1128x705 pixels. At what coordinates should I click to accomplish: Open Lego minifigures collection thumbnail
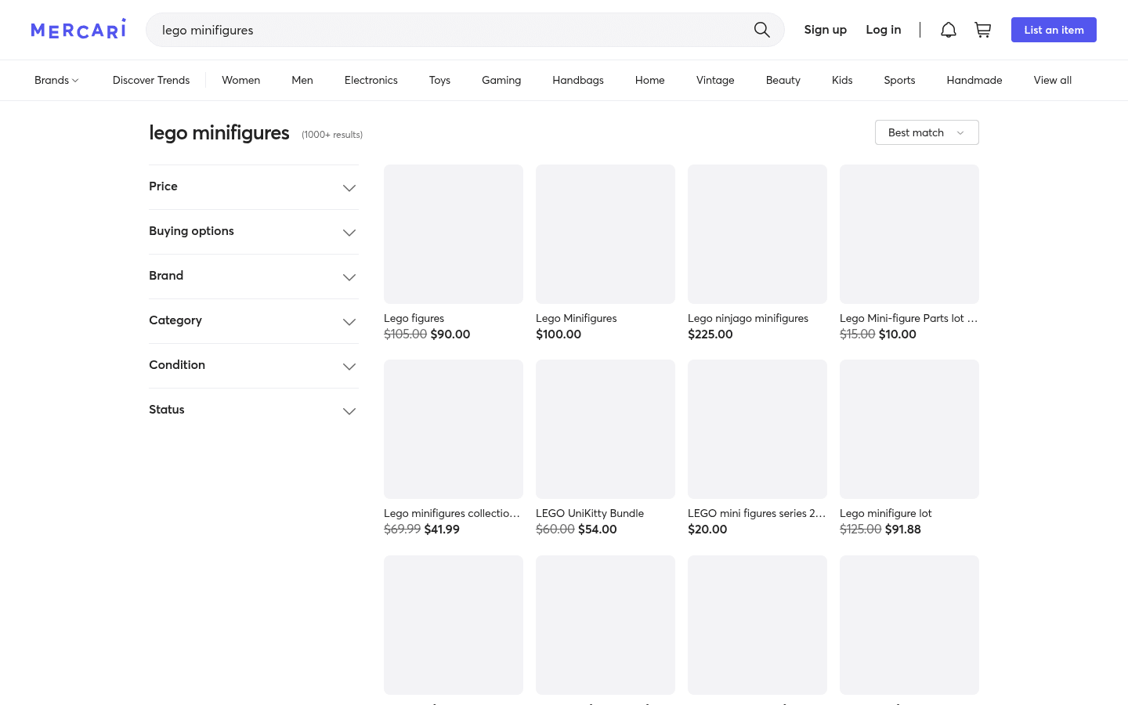point(454,429)
